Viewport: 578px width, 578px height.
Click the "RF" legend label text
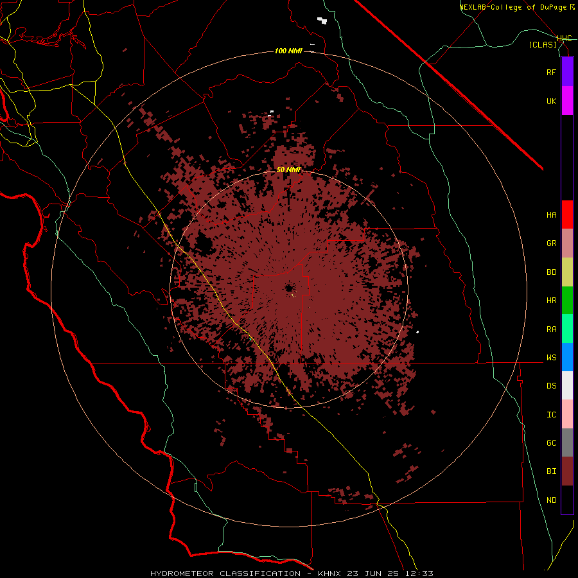click(x=551, y=72)
